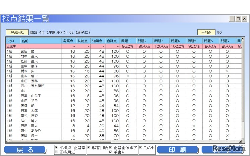Image resolution: width=250 pixels, height=156 pixels.
Task: Click 問題1 correct rate 95.0%
Action: tap(128, 46)
